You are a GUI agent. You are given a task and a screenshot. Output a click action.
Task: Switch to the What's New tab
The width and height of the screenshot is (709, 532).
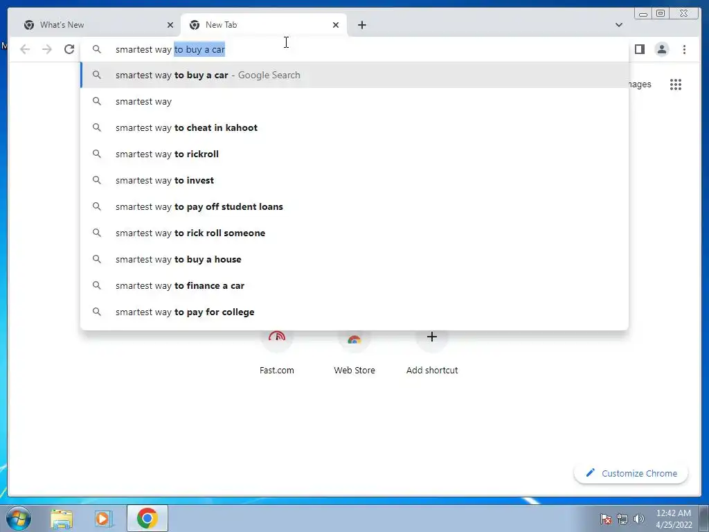(x=98, y=25)
